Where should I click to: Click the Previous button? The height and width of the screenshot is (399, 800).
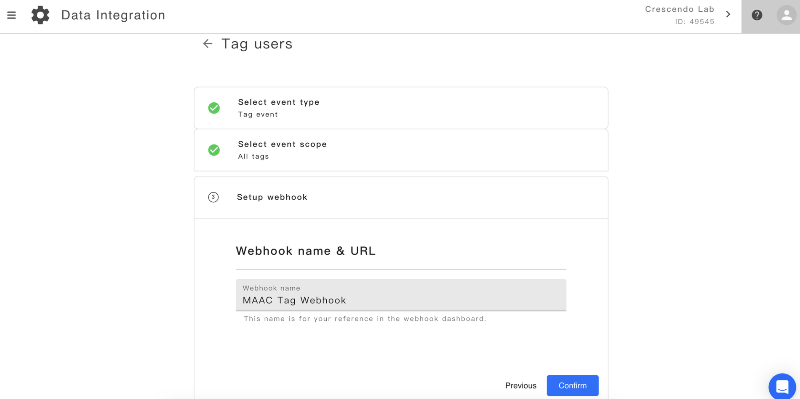(x=521, y=385)
